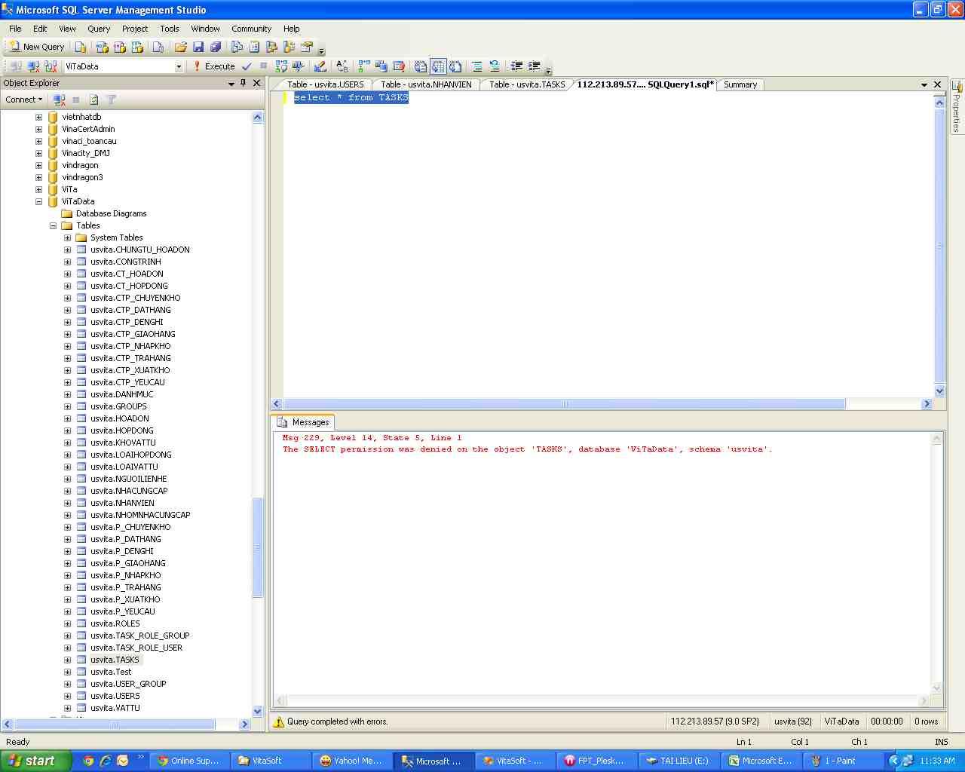
Task: Expand the usvita.TASKS table node
Action: (68, 660)
